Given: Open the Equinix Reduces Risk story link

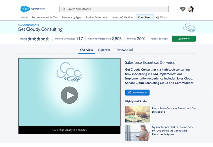Looking at the screenshot, I should (x=173, y=131).
